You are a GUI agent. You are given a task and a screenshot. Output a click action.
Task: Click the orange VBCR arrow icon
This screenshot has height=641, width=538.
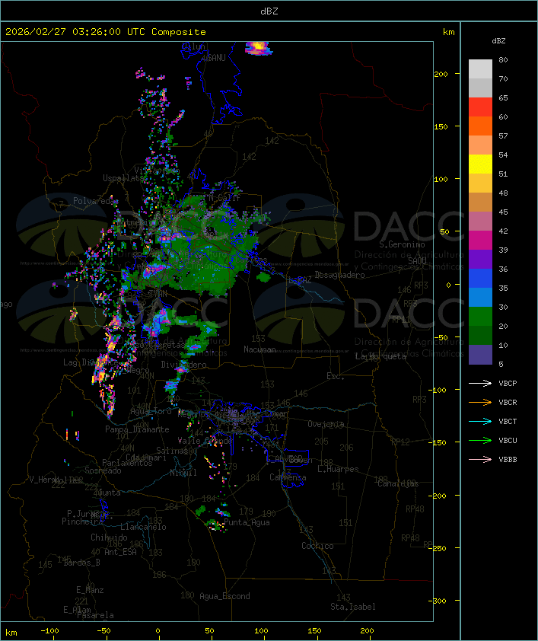(480, 402)
